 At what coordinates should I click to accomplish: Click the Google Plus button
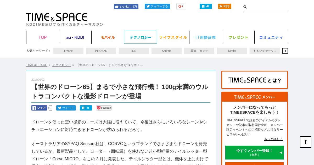coord(181,6)
